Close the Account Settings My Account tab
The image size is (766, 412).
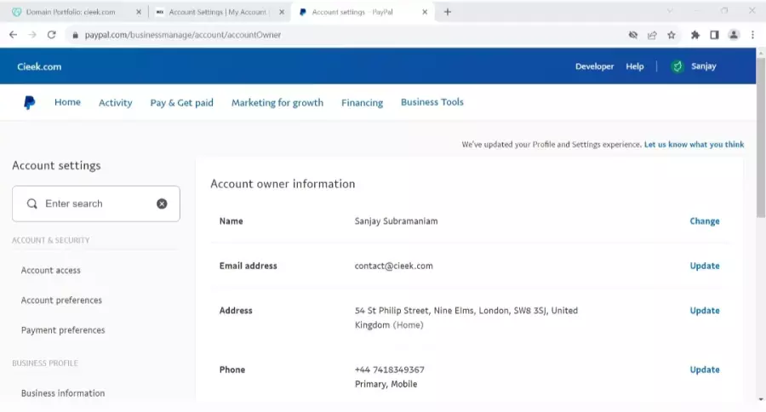click(x=282, y=12)
